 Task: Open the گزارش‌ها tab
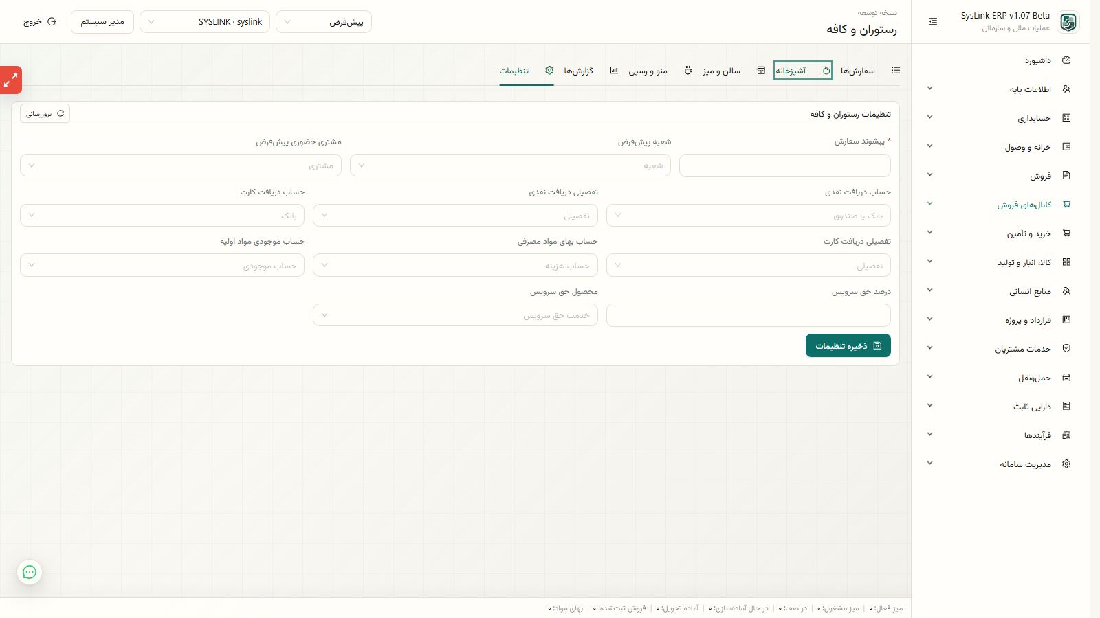coord(579,71)
